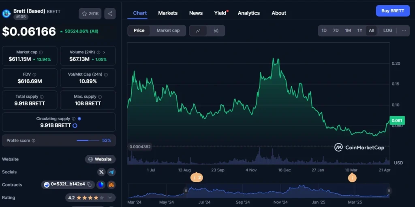Switch to the About tab
415x207 pixels.
click(279, 13)
